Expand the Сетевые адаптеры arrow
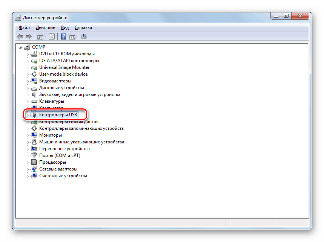 point(28,169)
